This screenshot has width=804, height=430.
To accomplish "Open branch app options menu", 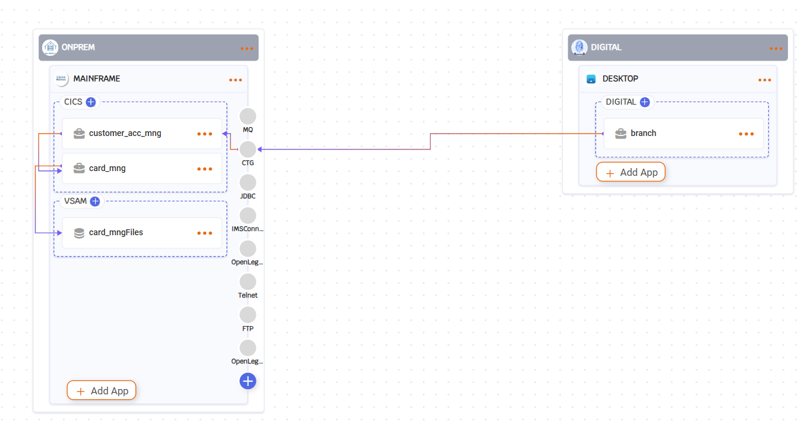I will coord(746,134).
